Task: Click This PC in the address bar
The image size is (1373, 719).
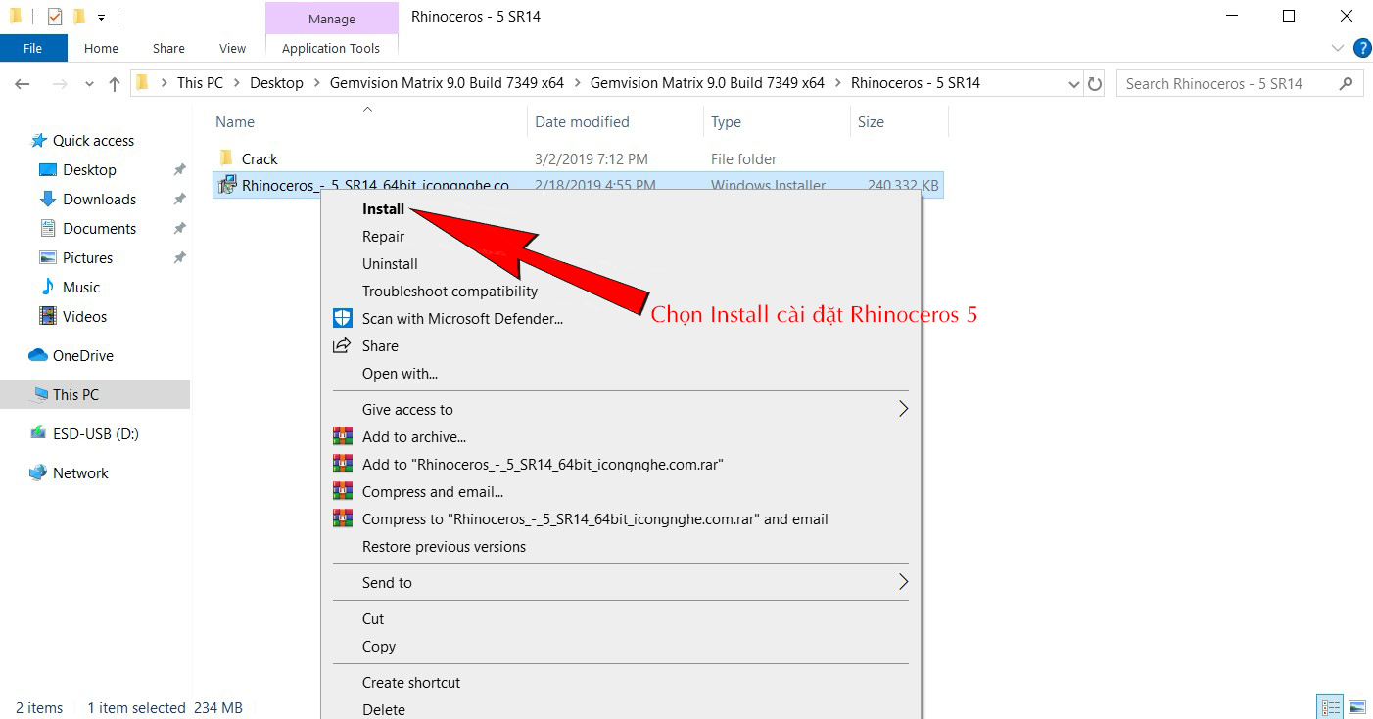Action: click(200, 83)
